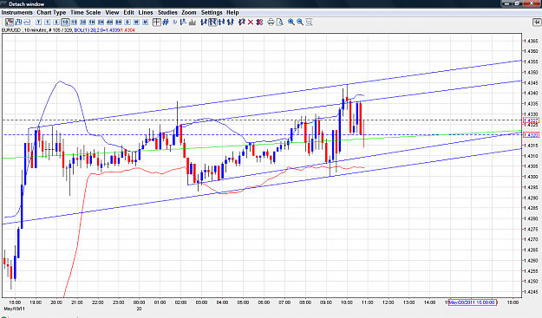The image size is (542, 318).
Task: Select the 8H time scale button
Action: point(118,23)
